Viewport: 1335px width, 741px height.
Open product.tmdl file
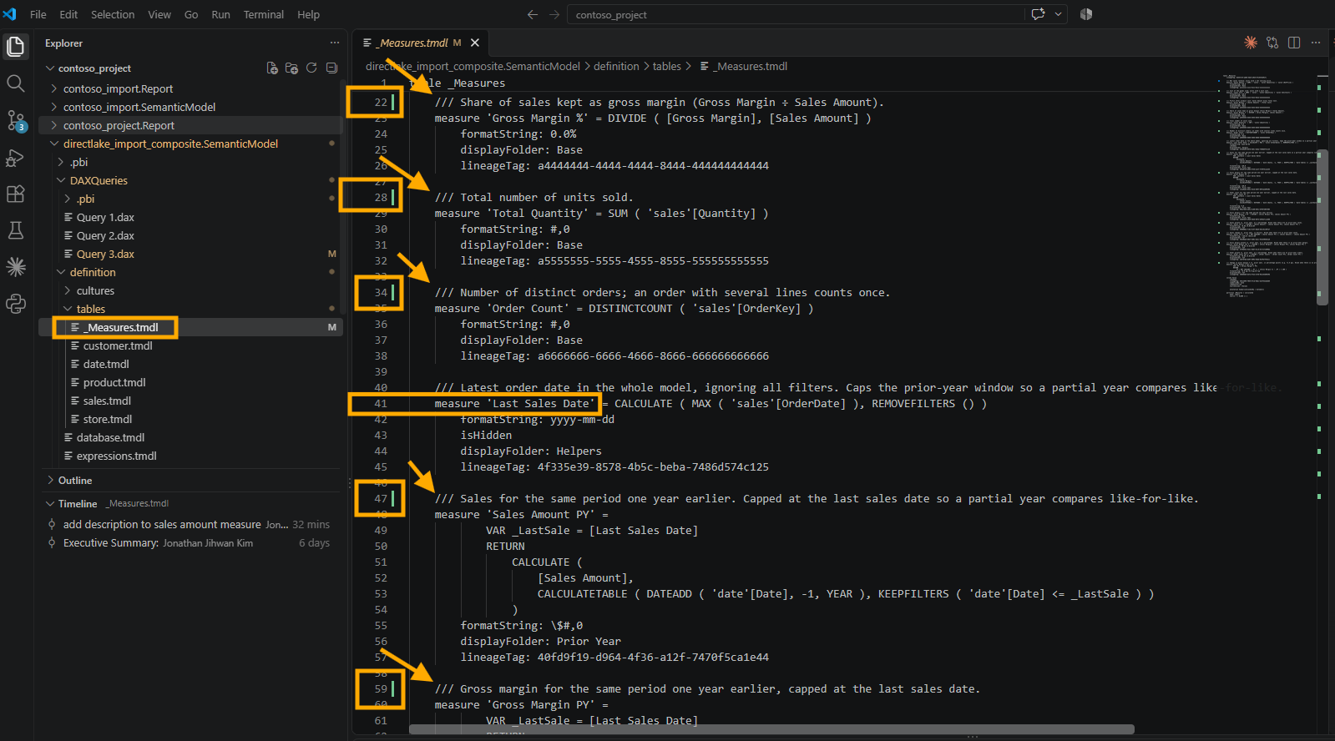pos(114,382)
